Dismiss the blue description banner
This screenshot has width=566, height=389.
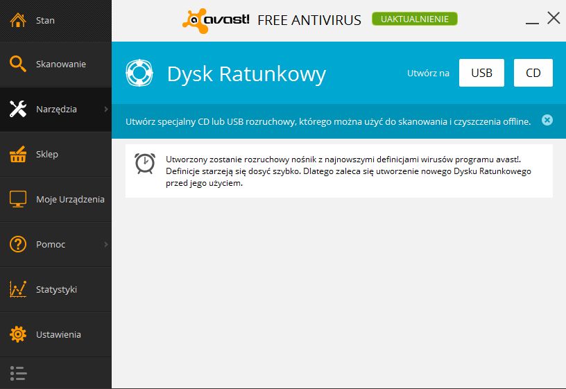pos(547,120)
